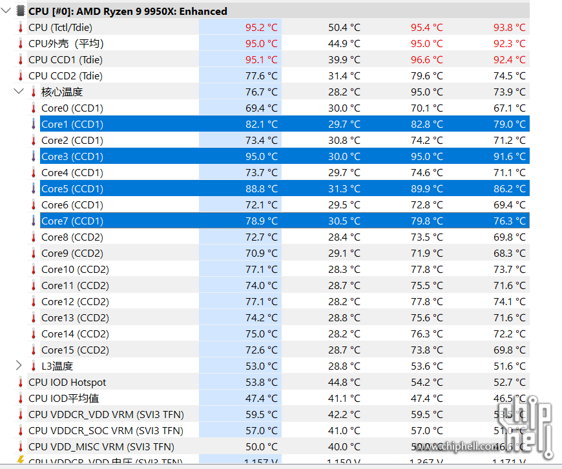Select the 'CPU IOD Hotspot' label

point(67,383)
